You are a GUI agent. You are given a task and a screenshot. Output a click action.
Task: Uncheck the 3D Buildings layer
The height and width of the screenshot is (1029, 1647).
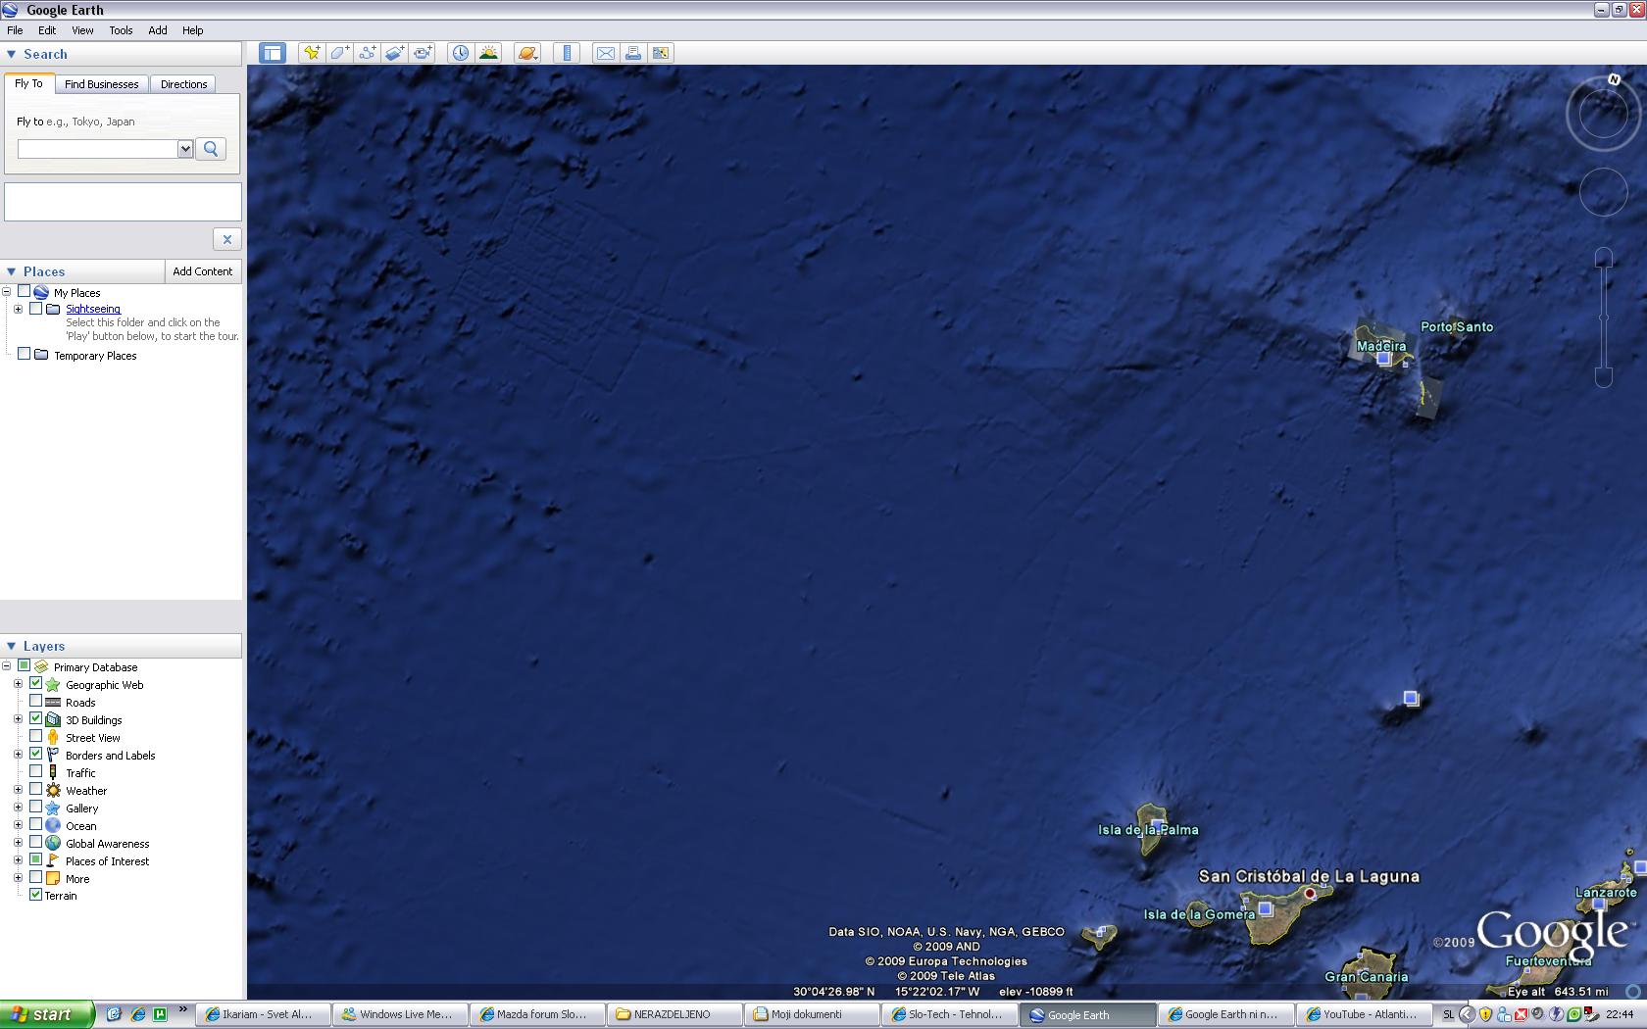pyautogui.click(x=36, y=719)
